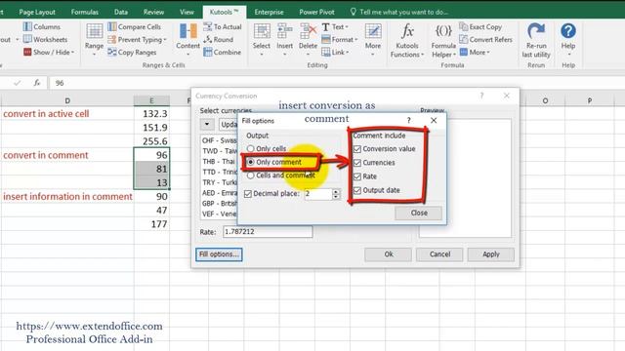Toggle the Conversion value checkbox

(x=357, y=149)
